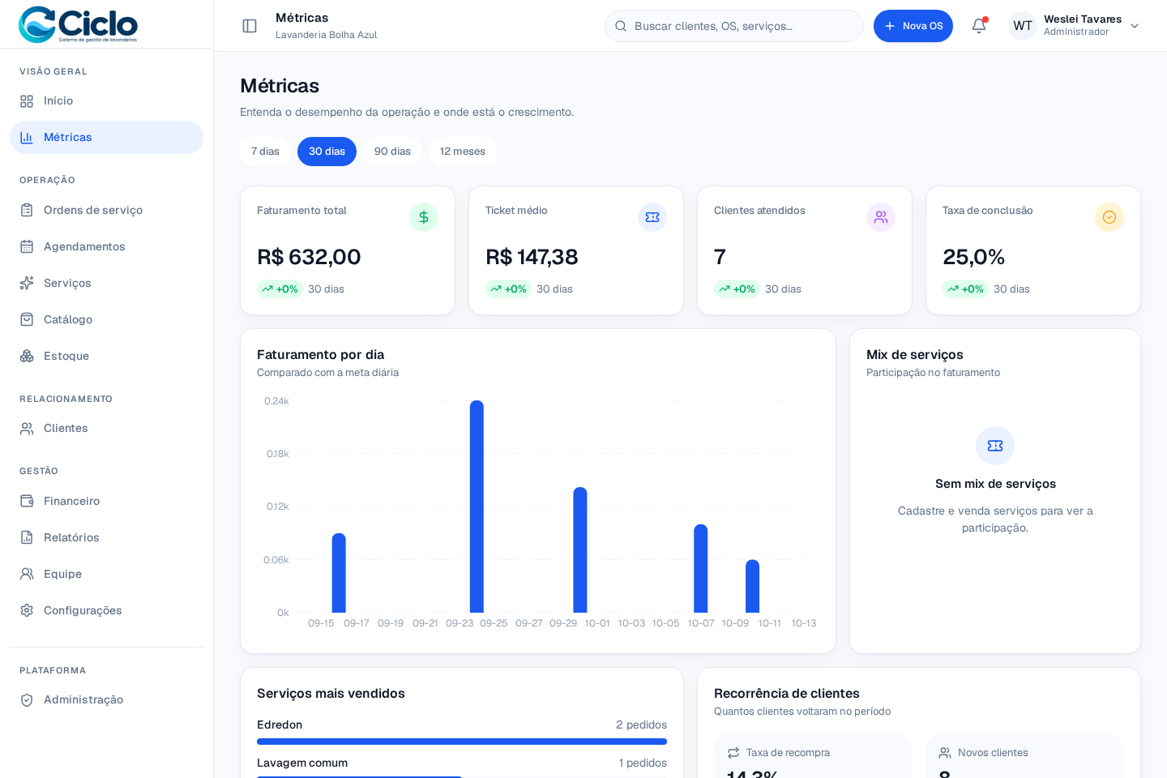Open Ordens de serviço
Image resolution: width=1167 pixels, height=778 pixels.
click(x=106, y=211)
